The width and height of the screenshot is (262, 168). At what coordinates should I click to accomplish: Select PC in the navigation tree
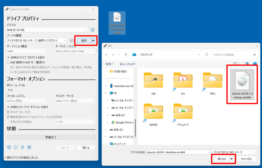coord(113,93)
